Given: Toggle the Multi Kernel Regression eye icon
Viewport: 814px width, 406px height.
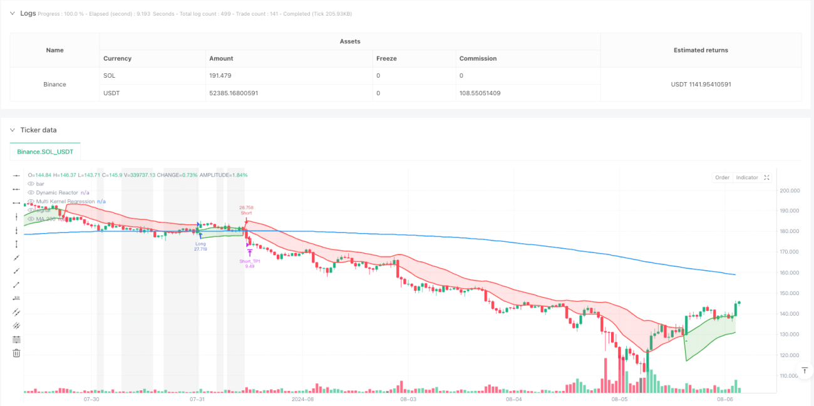Looking at the screenshot, I should click(31, 201).
